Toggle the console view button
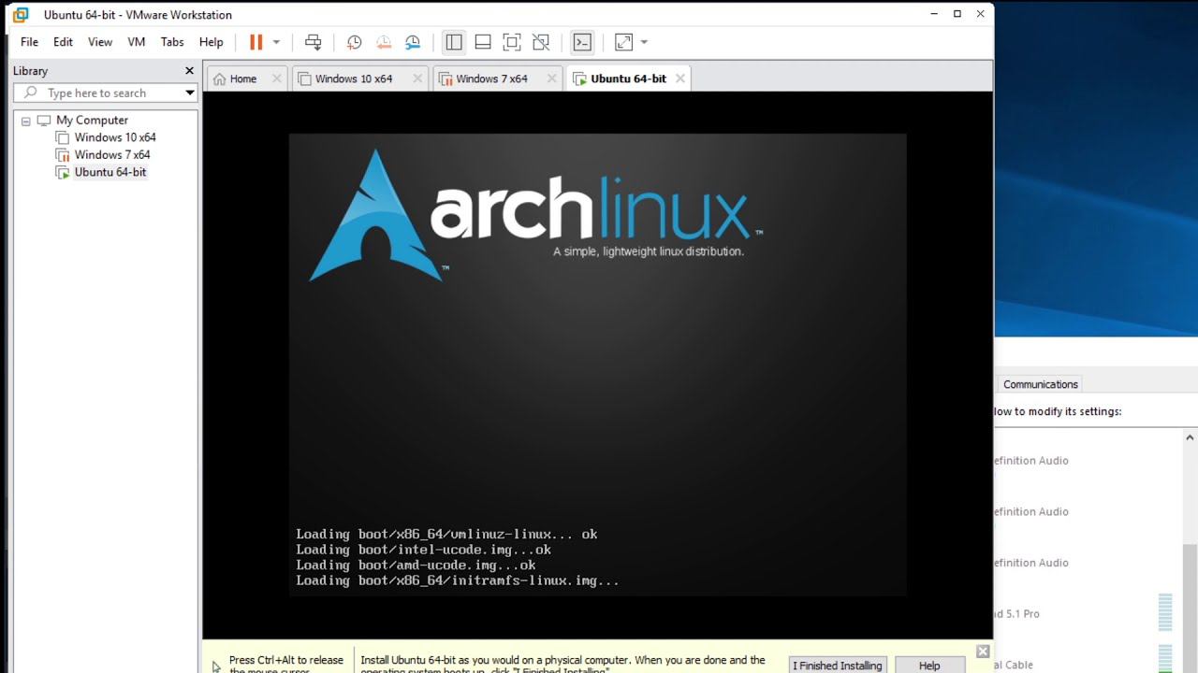The width and height of the screenshot is (1198, 673). tap(582, 42)
